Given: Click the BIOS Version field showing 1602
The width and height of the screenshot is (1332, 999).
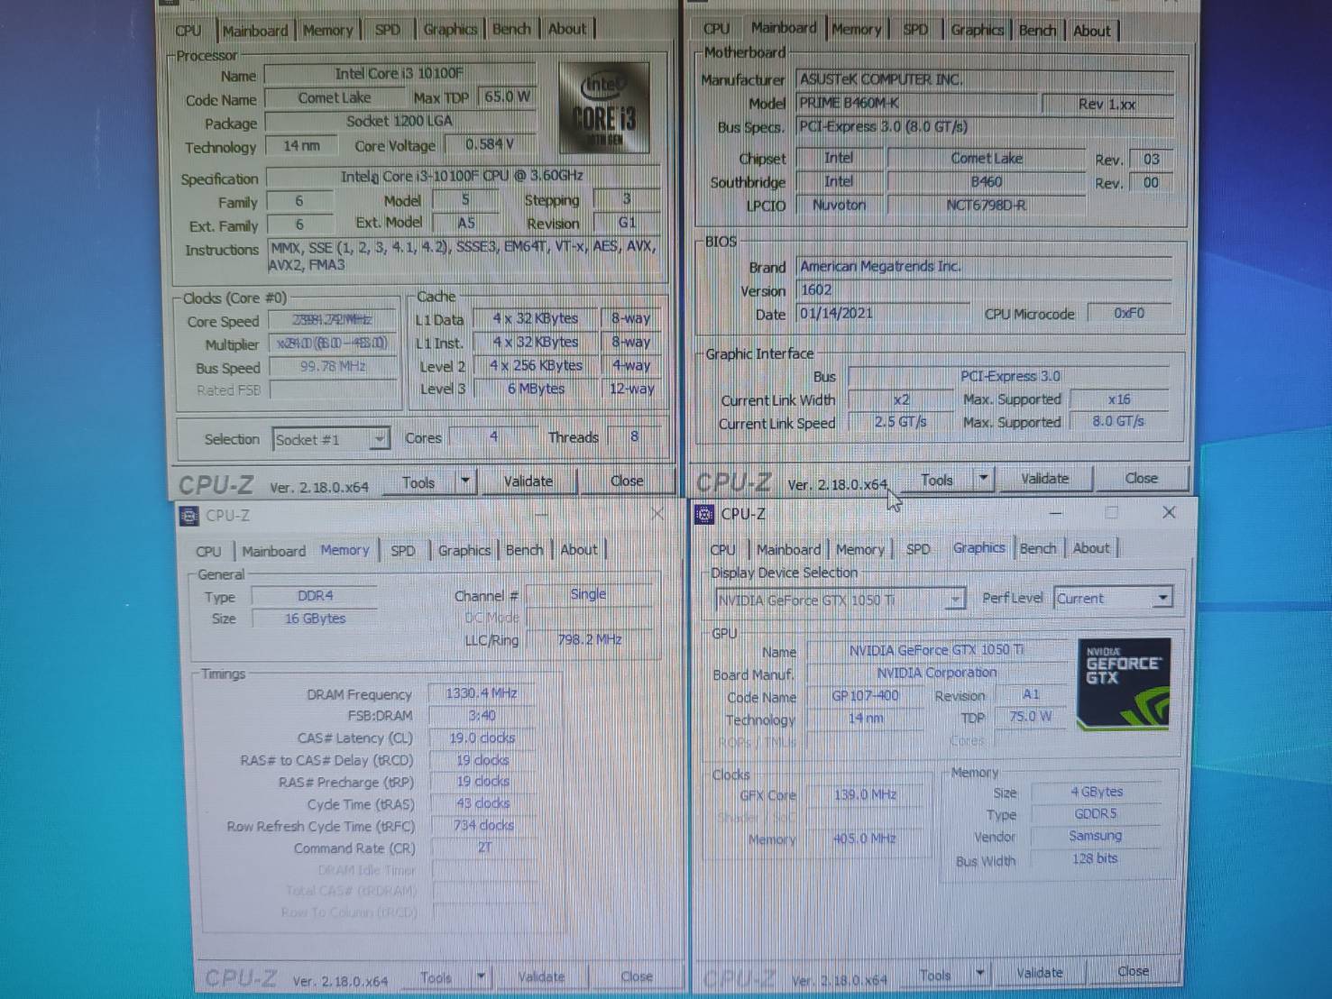Looking at the screenshot, I should pyautogui.click(x=983, y=290).
